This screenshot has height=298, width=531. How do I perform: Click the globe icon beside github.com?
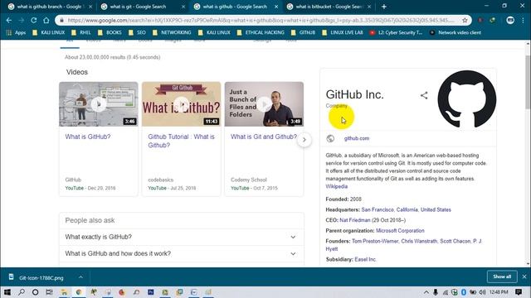coord(330,138)
